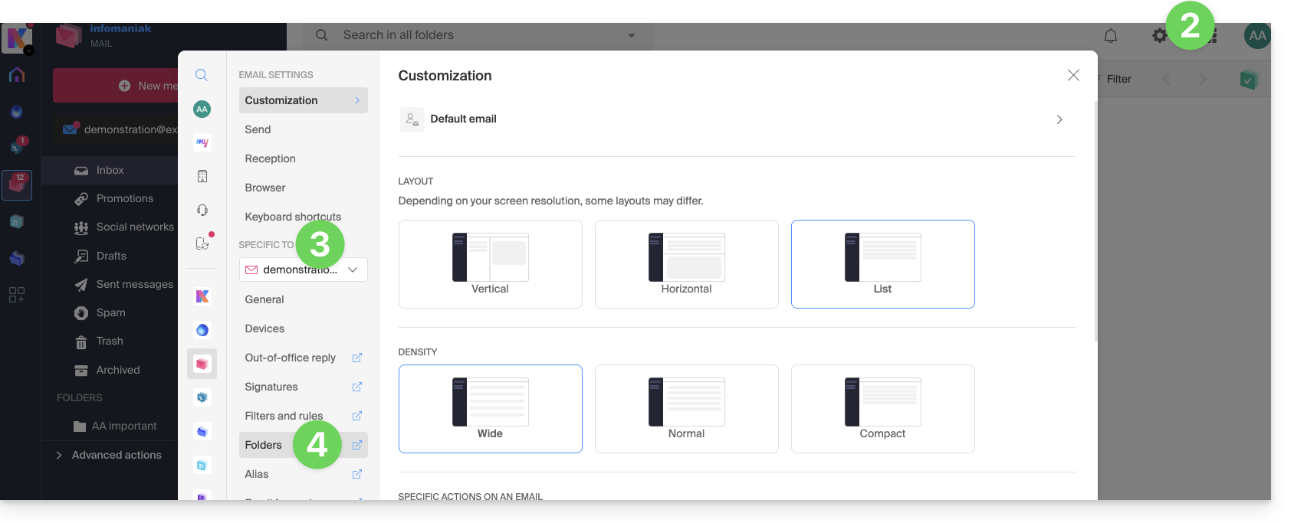Click the building organization icon
Screen dimensions: 1294x523
[202, 176]
